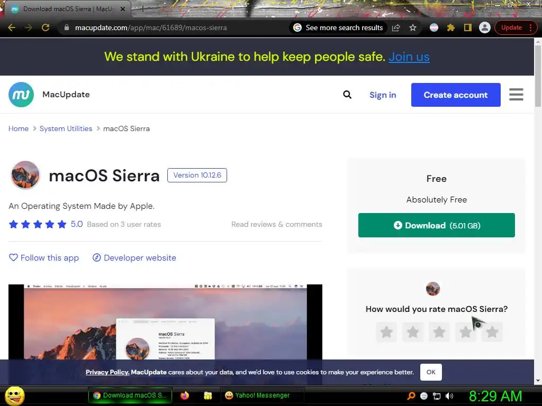The height and width of the screenshot is (406, 542).
Task: Follow the Join us link in banner
Action: (x=409, y=57)
